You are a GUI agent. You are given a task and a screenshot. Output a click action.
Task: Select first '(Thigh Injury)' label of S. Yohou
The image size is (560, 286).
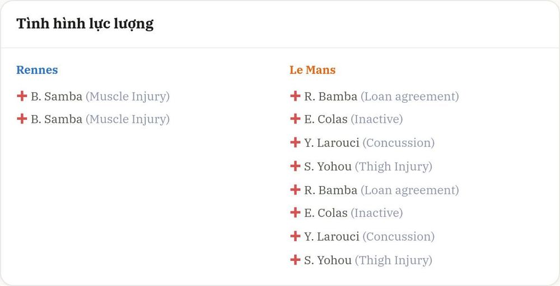pos(394,166)
